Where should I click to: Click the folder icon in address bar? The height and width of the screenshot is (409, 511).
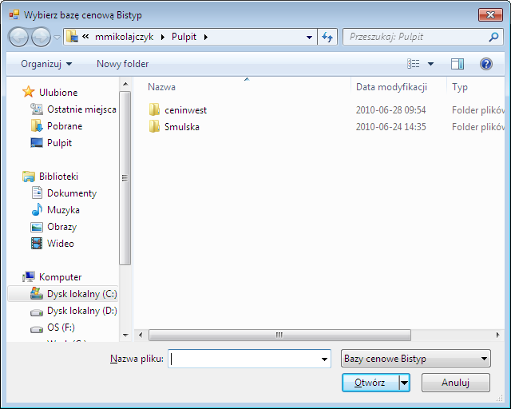(72, 37)
